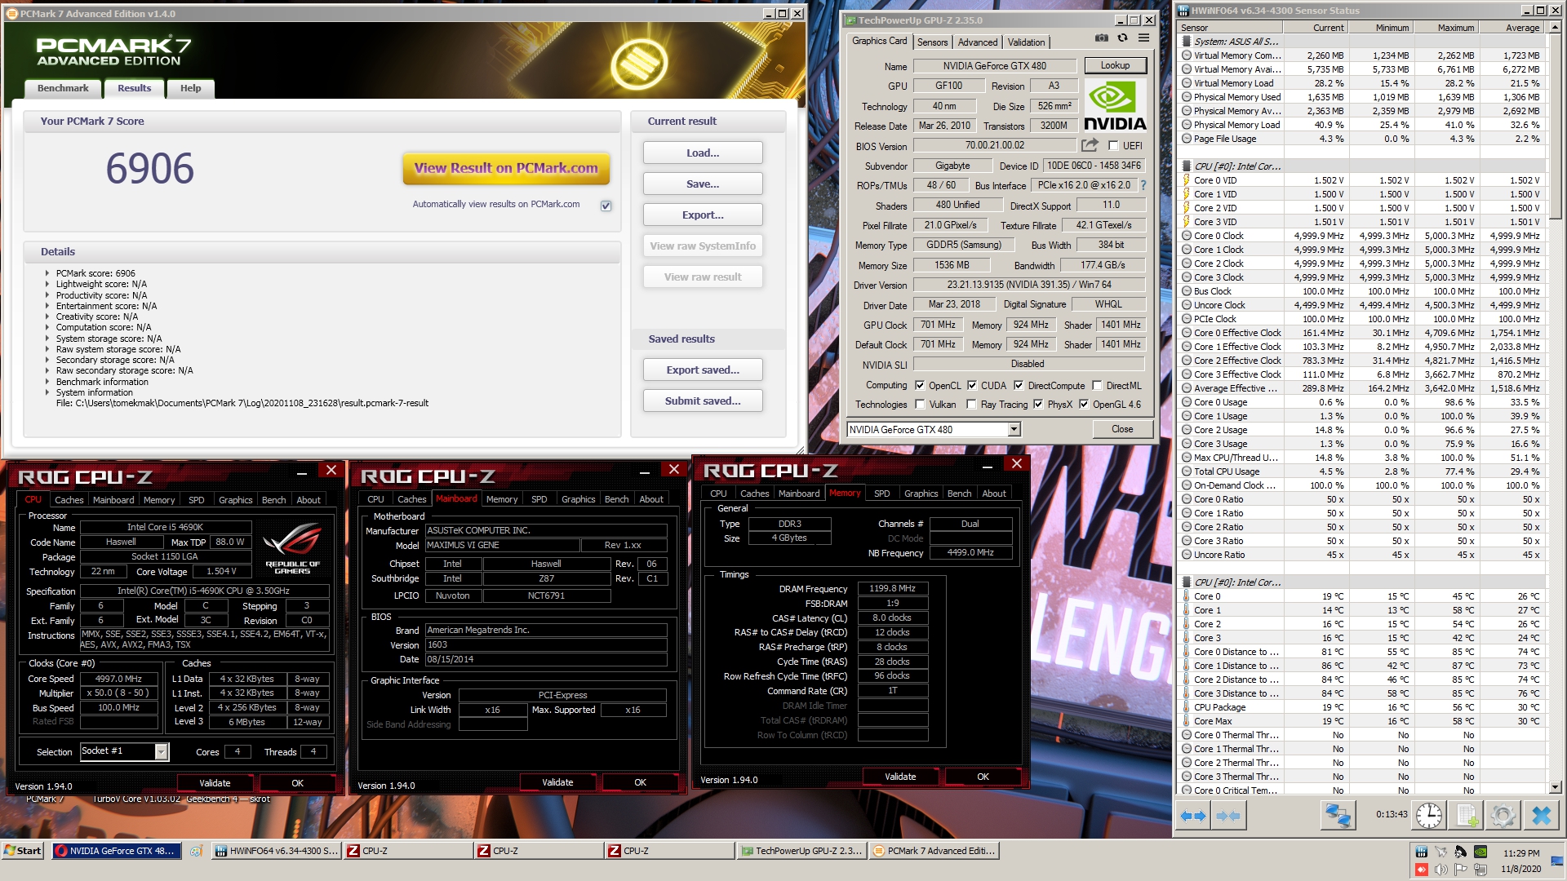Click the CPU Package temperature row in HWiNFO
Image resolution: width=1567 pixels, height=881 pixels.
click(x=1363, y=707)
